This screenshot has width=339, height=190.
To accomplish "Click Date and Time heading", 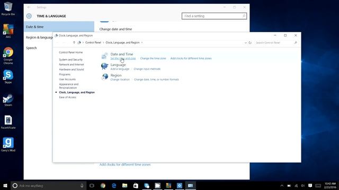I will (122, 54).
